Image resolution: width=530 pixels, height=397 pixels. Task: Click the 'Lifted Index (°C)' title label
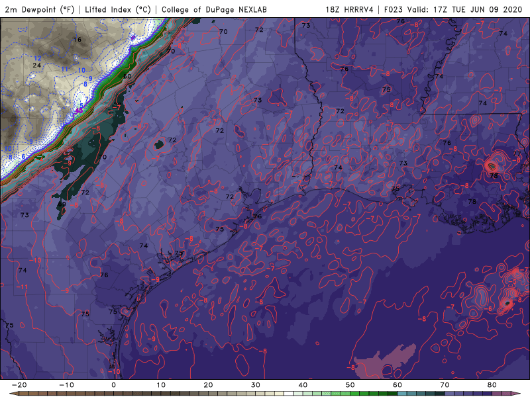(118, 9)
